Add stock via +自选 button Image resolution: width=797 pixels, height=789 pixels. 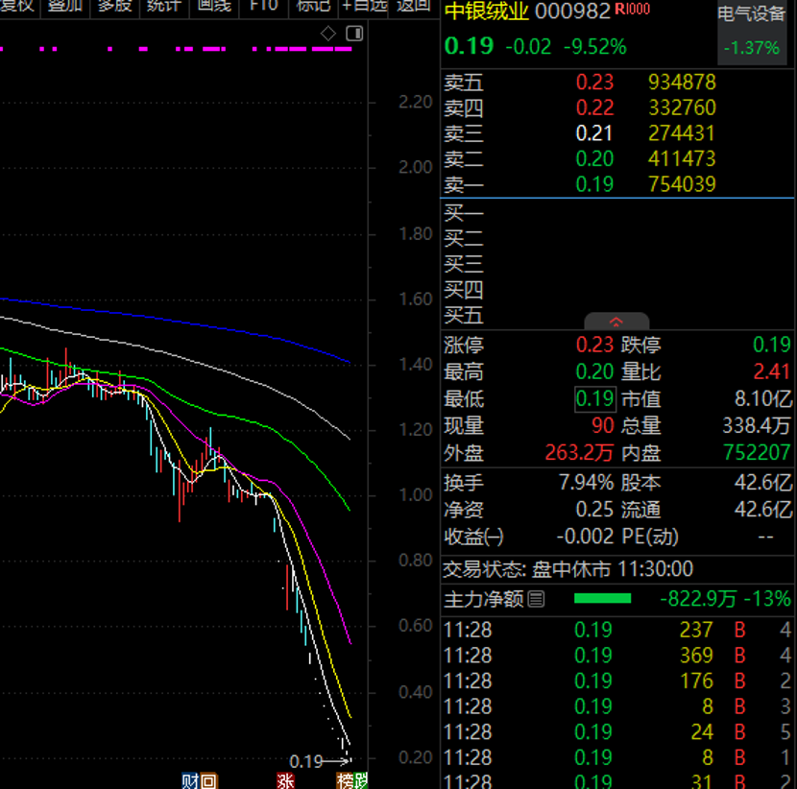tap(364, 6)
